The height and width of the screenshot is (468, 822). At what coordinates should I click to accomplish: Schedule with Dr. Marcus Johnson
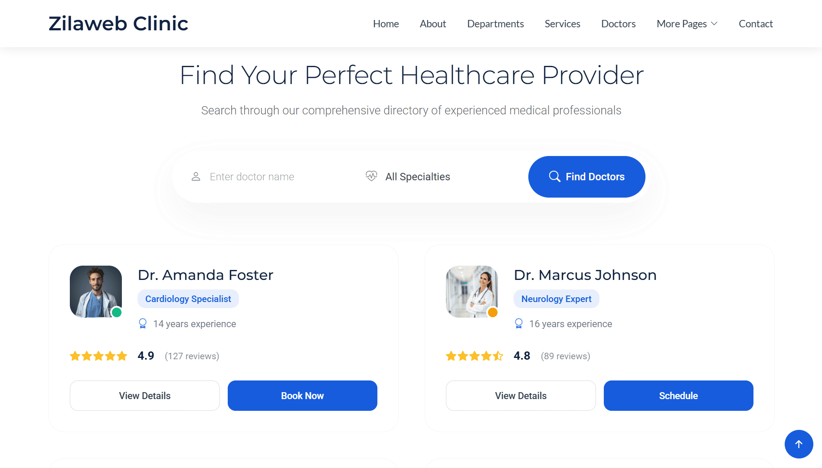tap(678, 396)
